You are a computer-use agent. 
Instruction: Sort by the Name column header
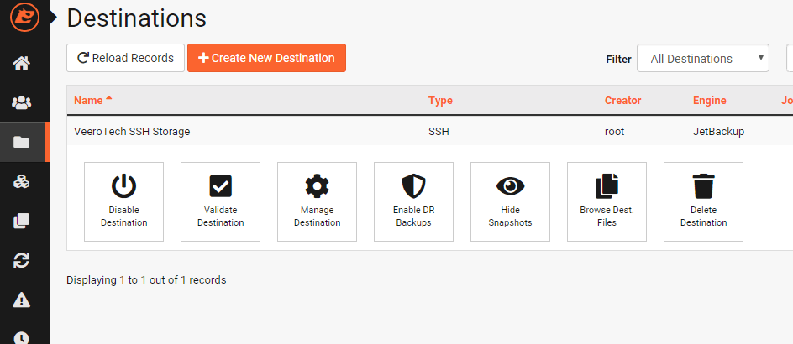tap(88, 101)
